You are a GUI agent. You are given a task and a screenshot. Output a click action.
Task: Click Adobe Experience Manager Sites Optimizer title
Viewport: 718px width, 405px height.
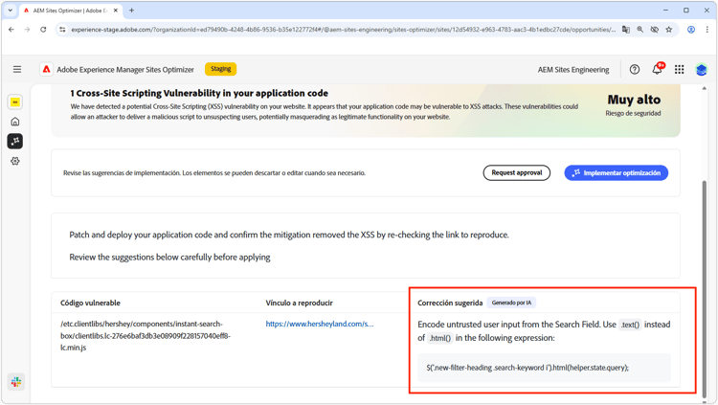(125, 70)
